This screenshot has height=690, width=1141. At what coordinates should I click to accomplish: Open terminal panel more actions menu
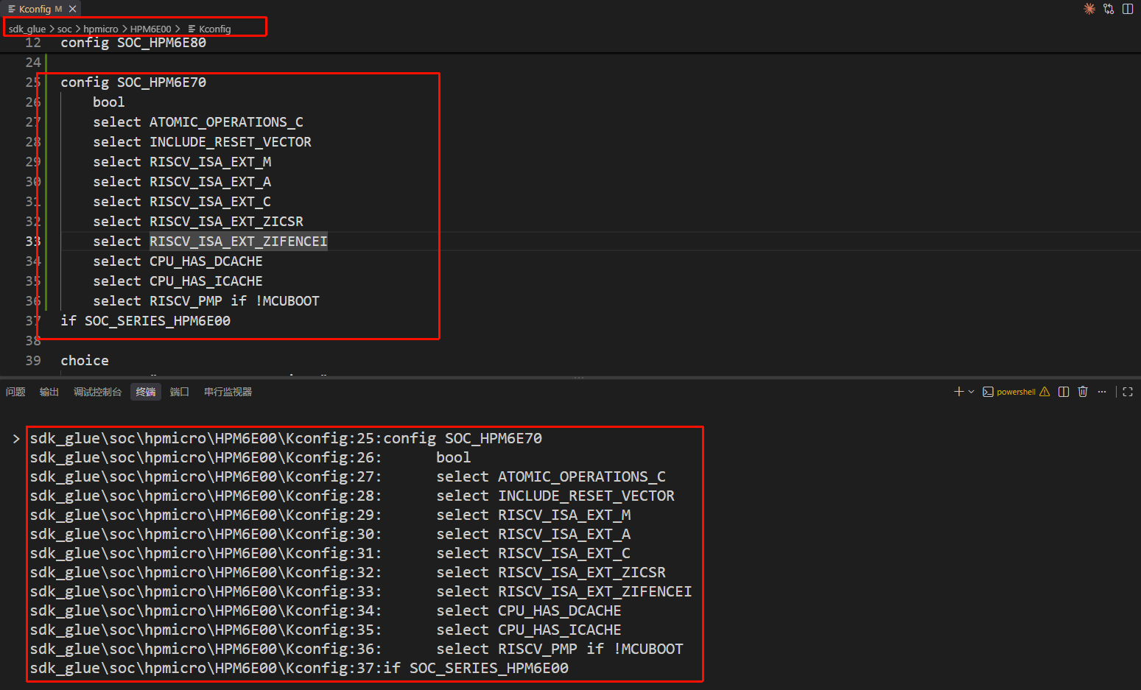tap(1102, 392)
